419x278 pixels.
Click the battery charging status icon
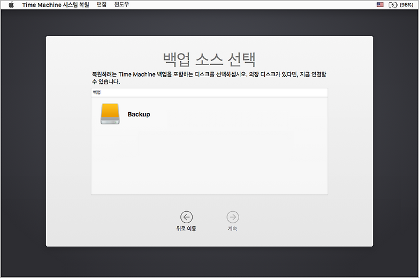[x=393, y=5]
